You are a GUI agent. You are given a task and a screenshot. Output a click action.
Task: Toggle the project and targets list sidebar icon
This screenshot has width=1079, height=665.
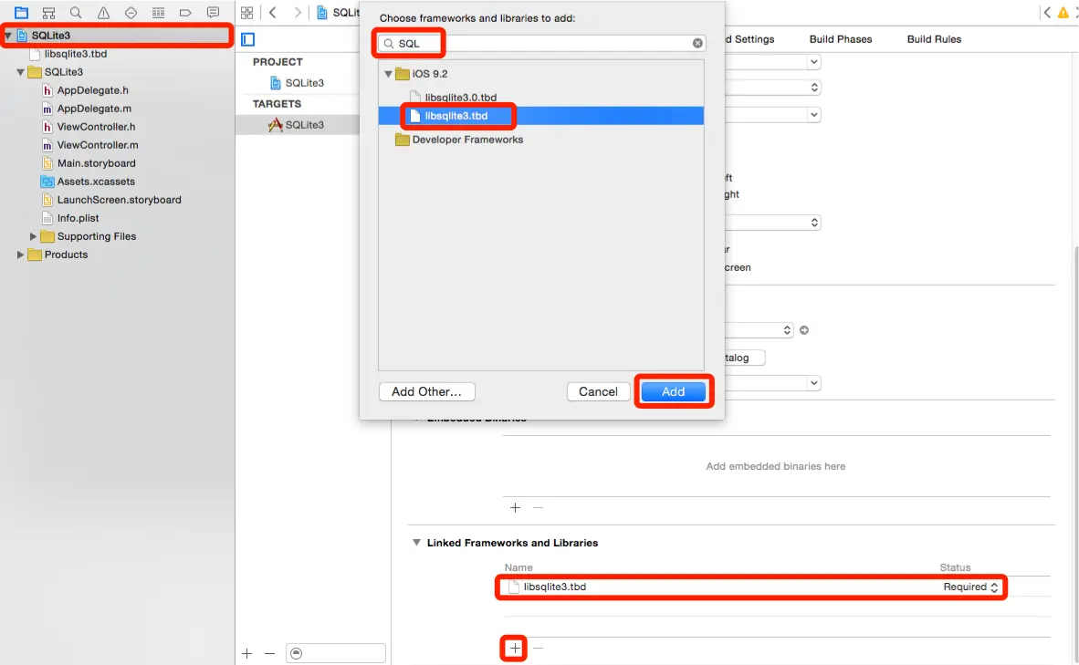(x=248, y=39)
